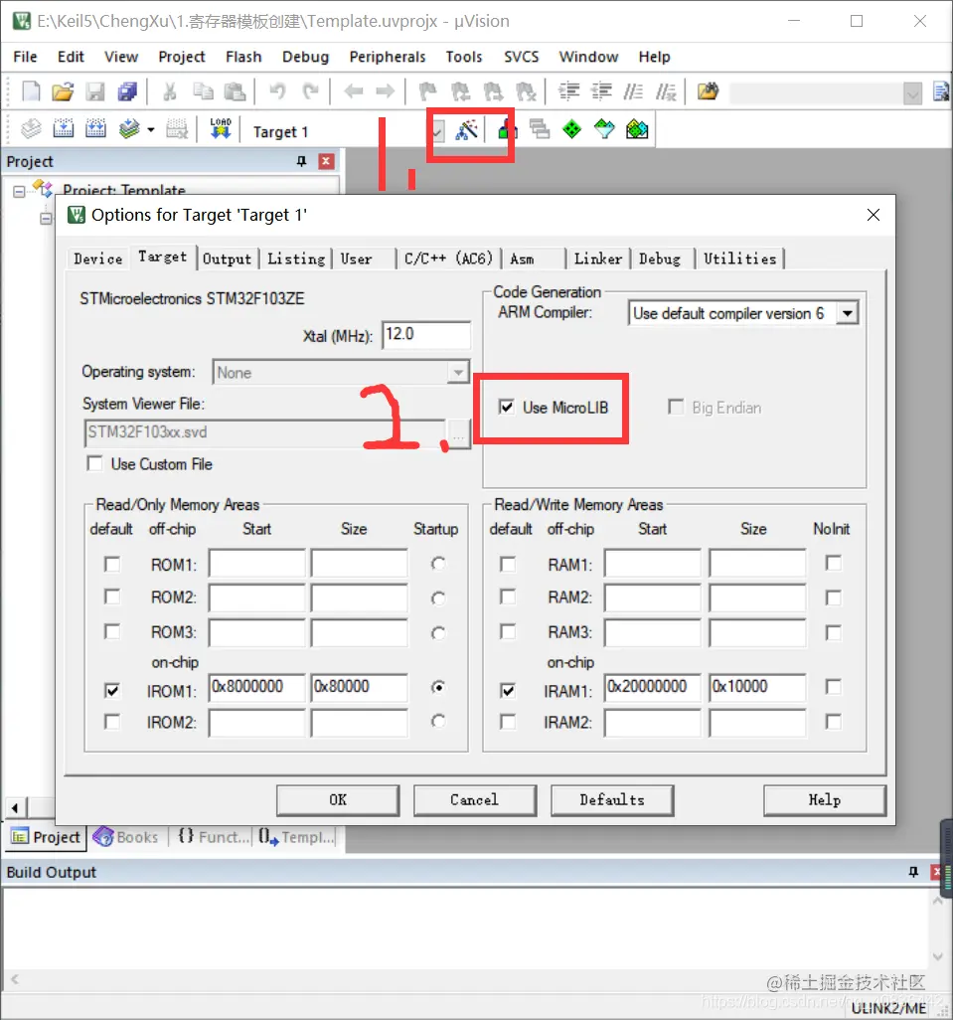Open Target 1 selection dropdown

pos(437,131)
